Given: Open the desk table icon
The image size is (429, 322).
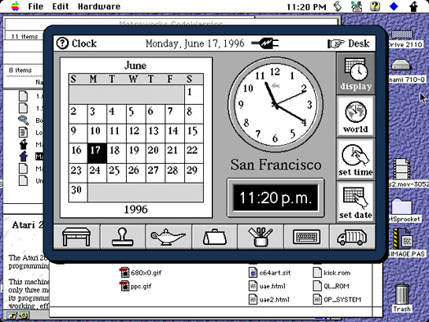Looking at the screenshot, I should pyautogui.click(x=77, y=237).
